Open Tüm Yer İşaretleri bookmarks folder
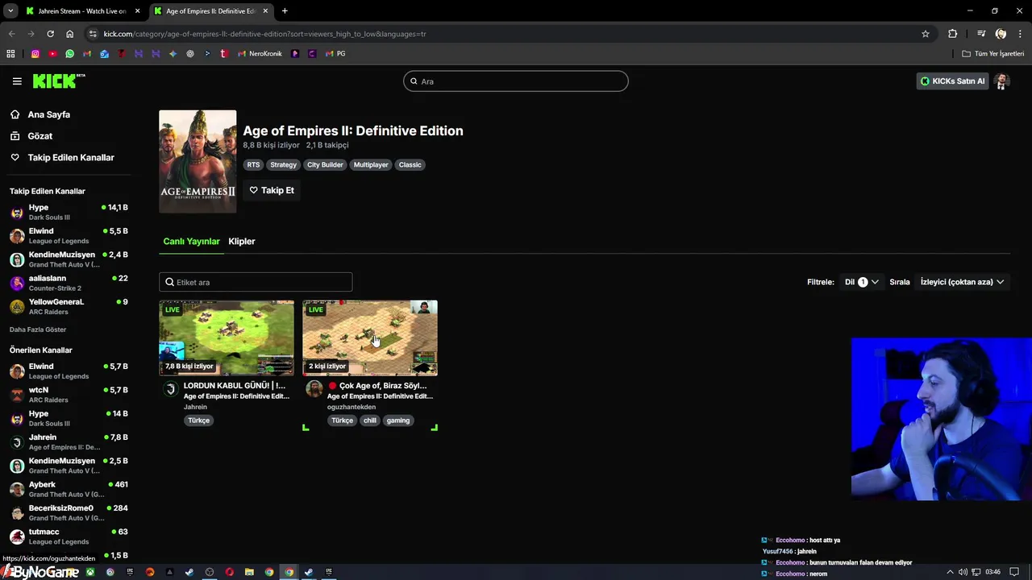The image size is (1032, 580). 993,54
